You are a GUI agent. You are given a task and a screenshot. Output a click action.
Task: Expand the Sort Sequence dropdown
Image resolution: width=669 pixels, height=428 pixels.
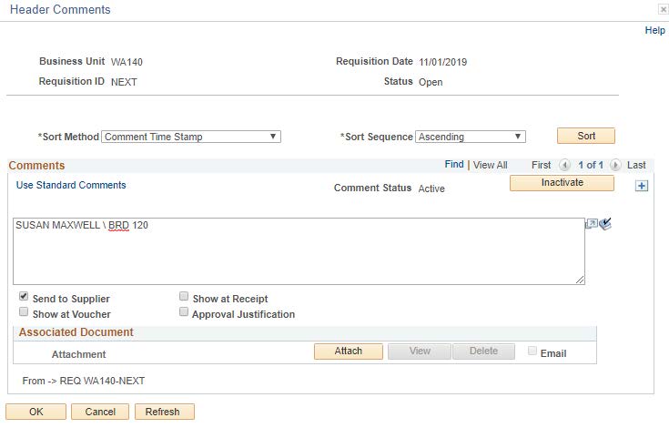[471, 137]
